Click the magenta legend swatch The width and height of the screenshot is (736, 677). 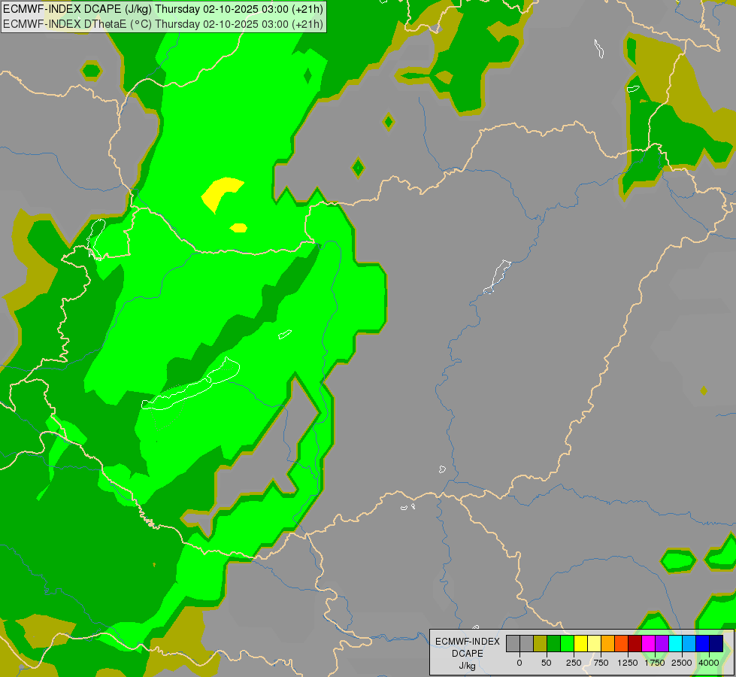coord(648,643)
